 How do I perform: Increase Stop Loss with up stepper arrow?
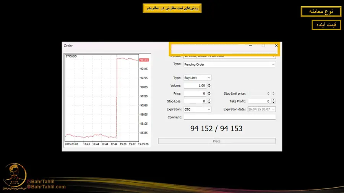(x=209, y=100)
